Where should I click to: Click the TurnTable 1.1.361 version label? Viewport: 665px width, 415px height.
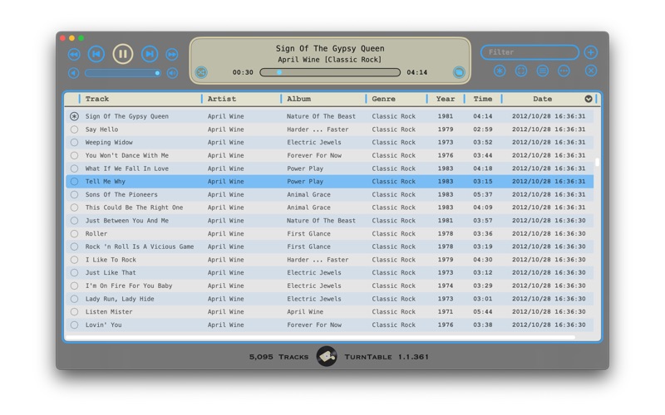[387, 357]
